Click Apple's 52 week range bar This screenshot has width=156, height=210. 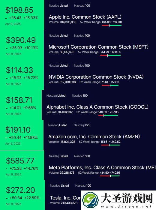click(x=112, y=25)
